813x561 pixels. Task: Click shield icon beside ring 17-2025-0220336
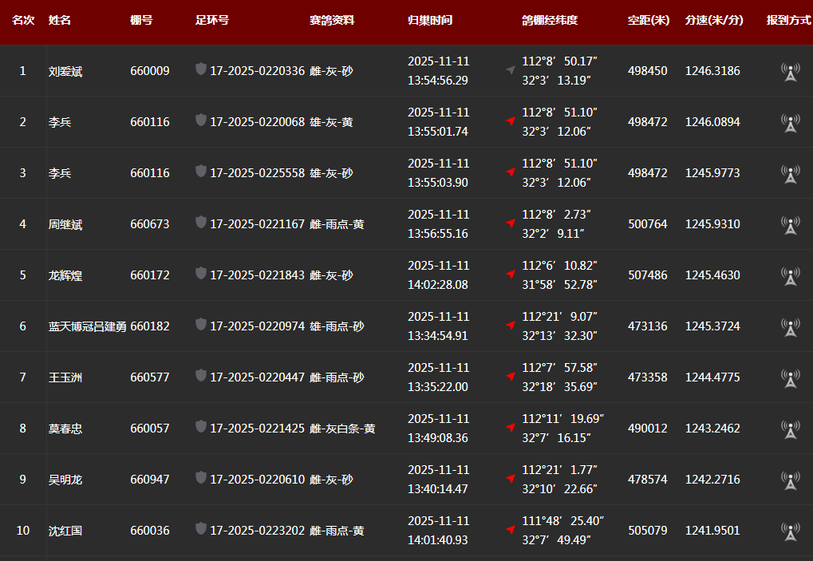pyautogui.click(x=201, y=69)
